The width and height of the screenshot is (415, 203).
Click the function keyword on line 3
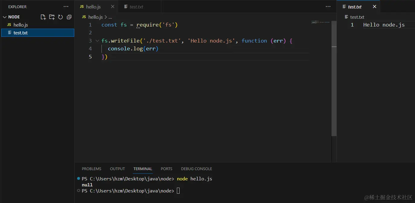(254, 41)
